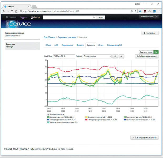The image size is (163, 158).
Task: Open the Обновление pCO tab
Action: (x=115, y=45)
